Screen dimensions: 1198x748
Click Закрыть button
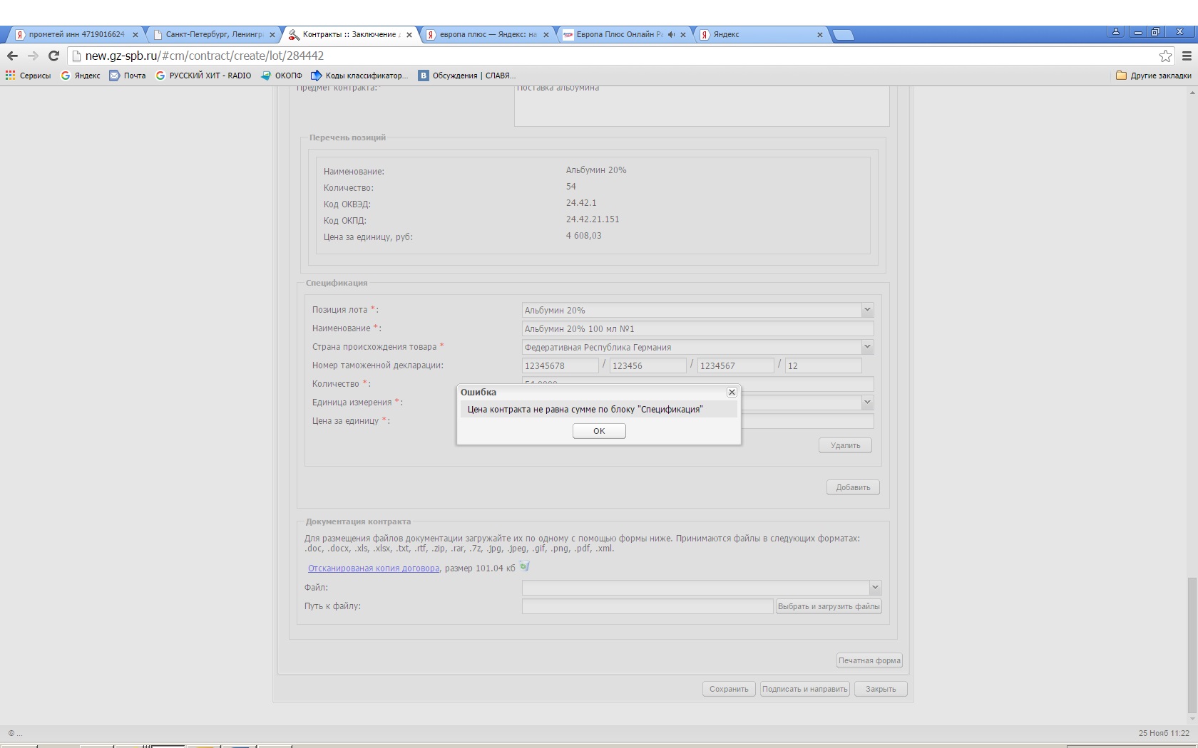881,689
